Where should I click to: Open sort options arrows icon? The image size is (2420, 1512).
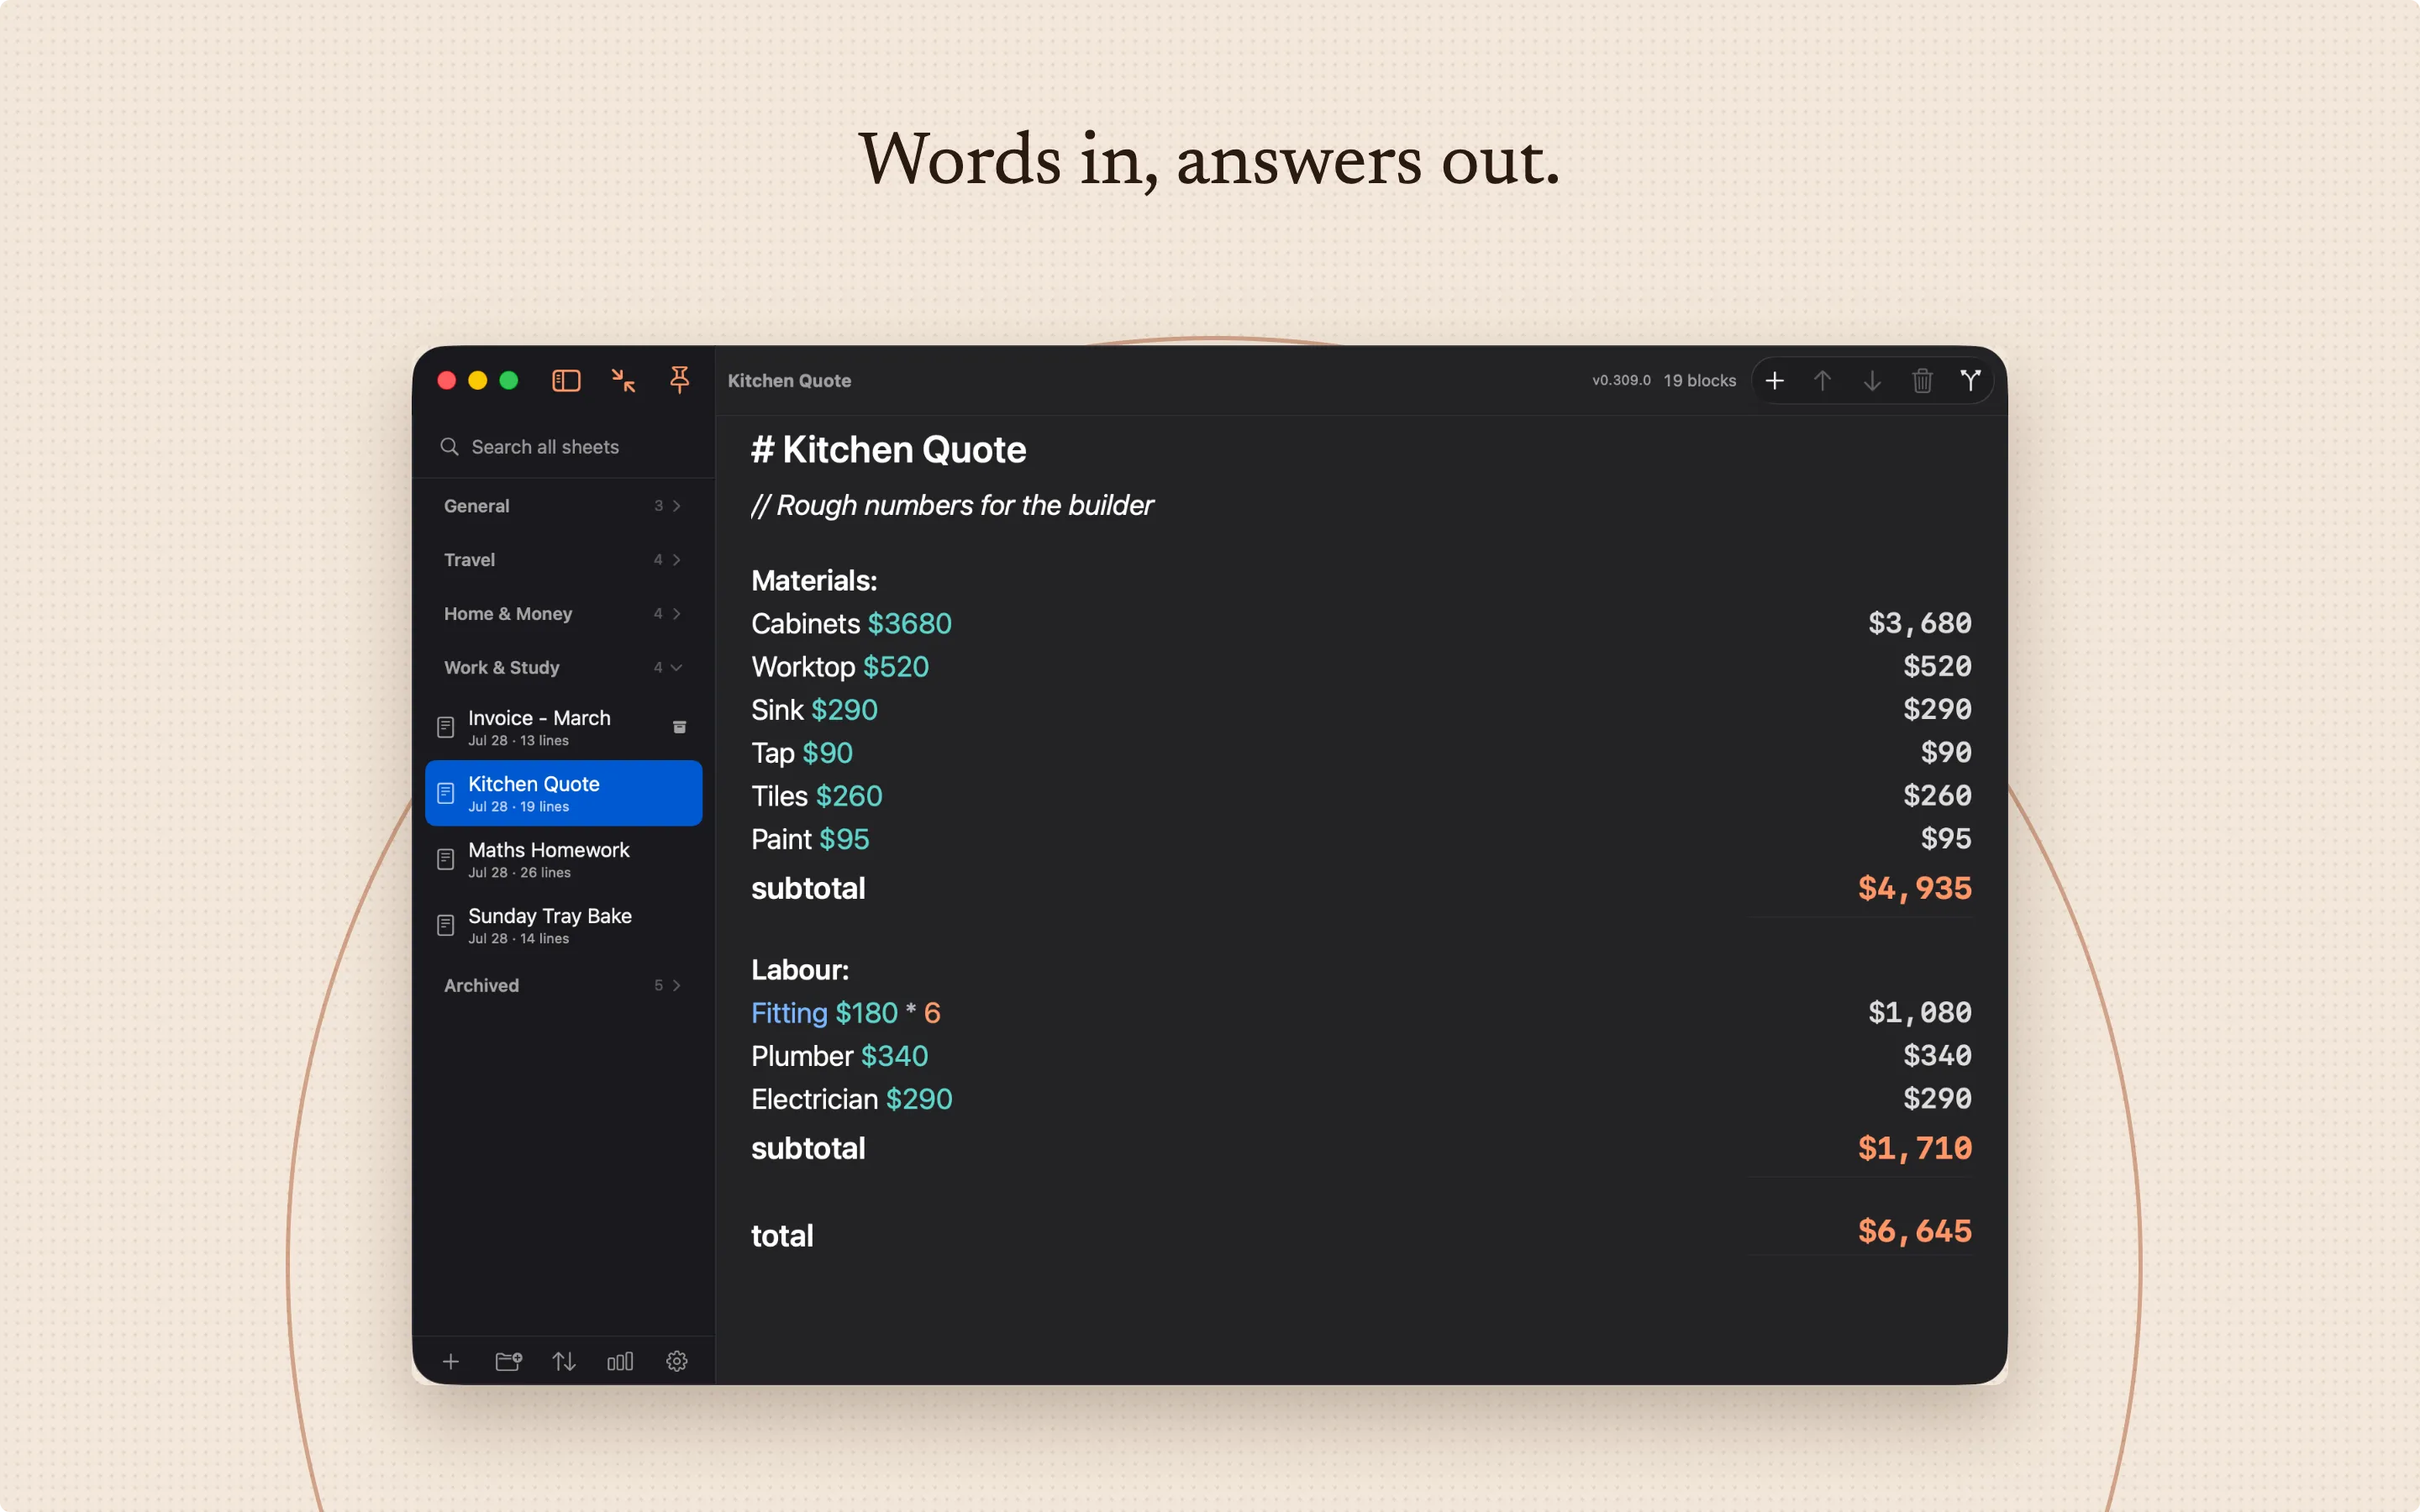(x=564, y=1361)
